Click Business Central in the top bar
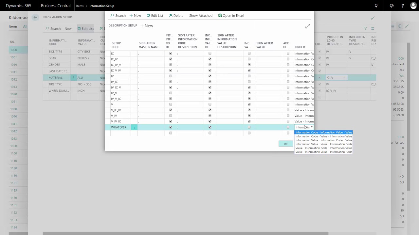This screenshot has height=235, width=419. [x=56, y=6]
